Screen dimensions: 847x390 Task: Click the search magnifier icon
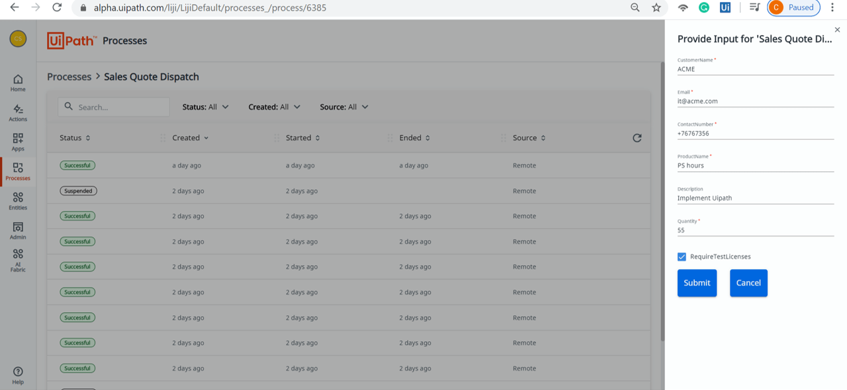click(x=69, y=106)
